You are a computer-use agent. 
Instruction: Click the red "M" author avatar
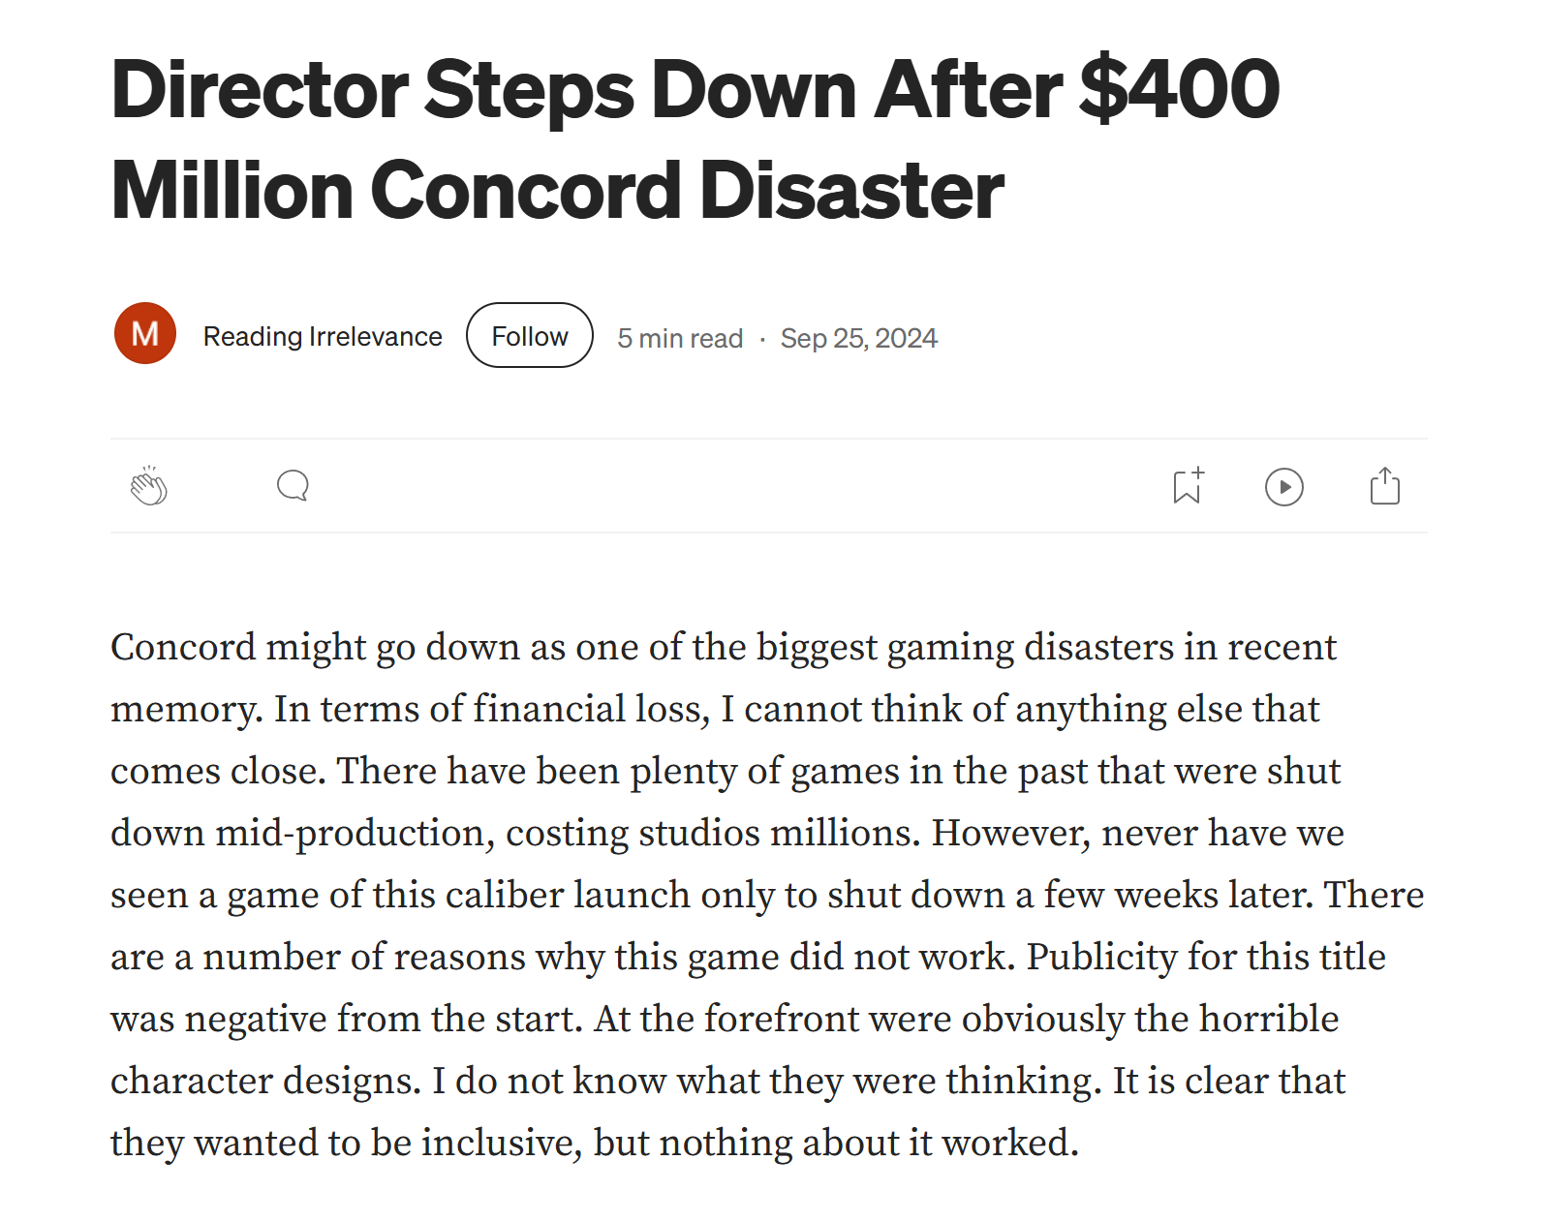click(x=145, y=334)
